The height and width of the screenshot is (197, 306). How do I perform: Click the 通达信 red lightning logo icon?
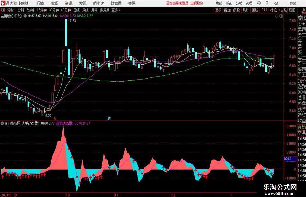pos(3,3)
